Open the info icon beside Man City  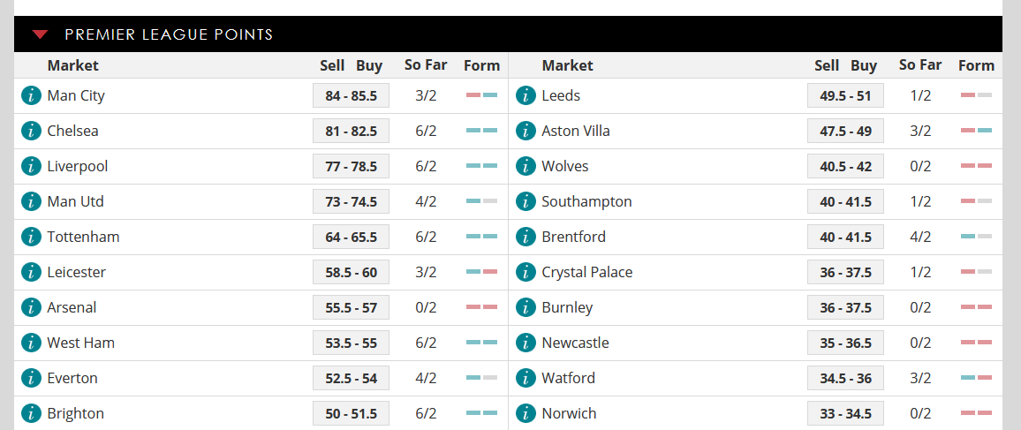(31, 95)
